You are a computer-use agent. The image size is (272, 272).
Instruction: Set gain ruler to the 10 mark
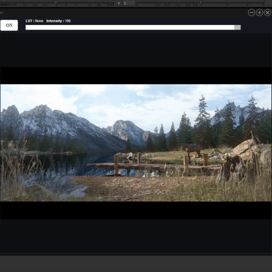(x=90, y=5)
